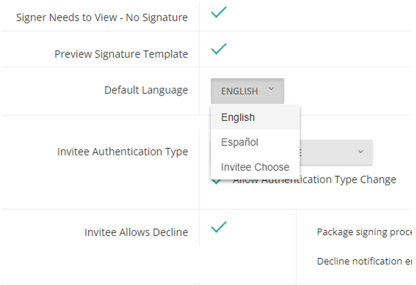Select English from the language list
The width and height of the screenshot is (416, 285).
click(x=238, y=117)
